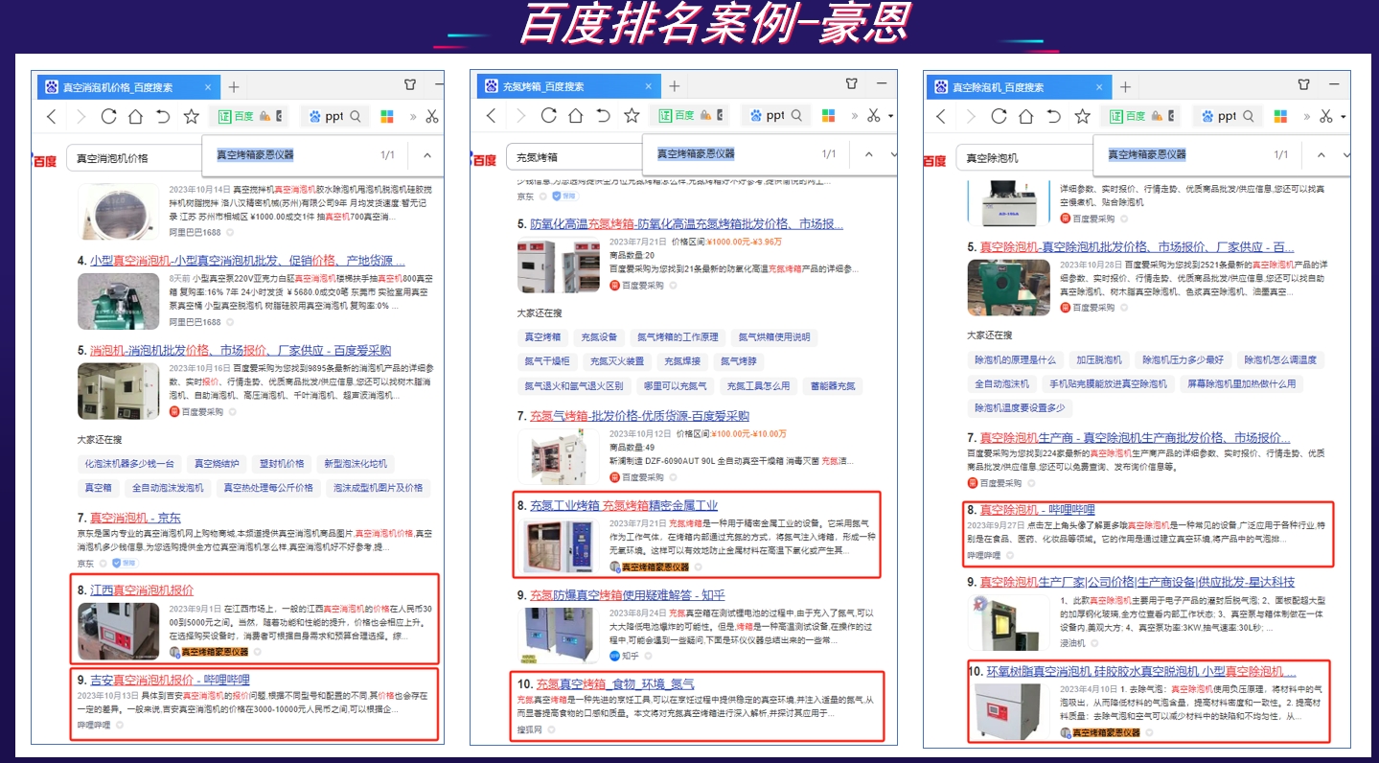The width and height of the screenshot is (1379, 763).
Task: Click the undo arrow in the 真空消泡机价格 window
Action: [163, 116]
